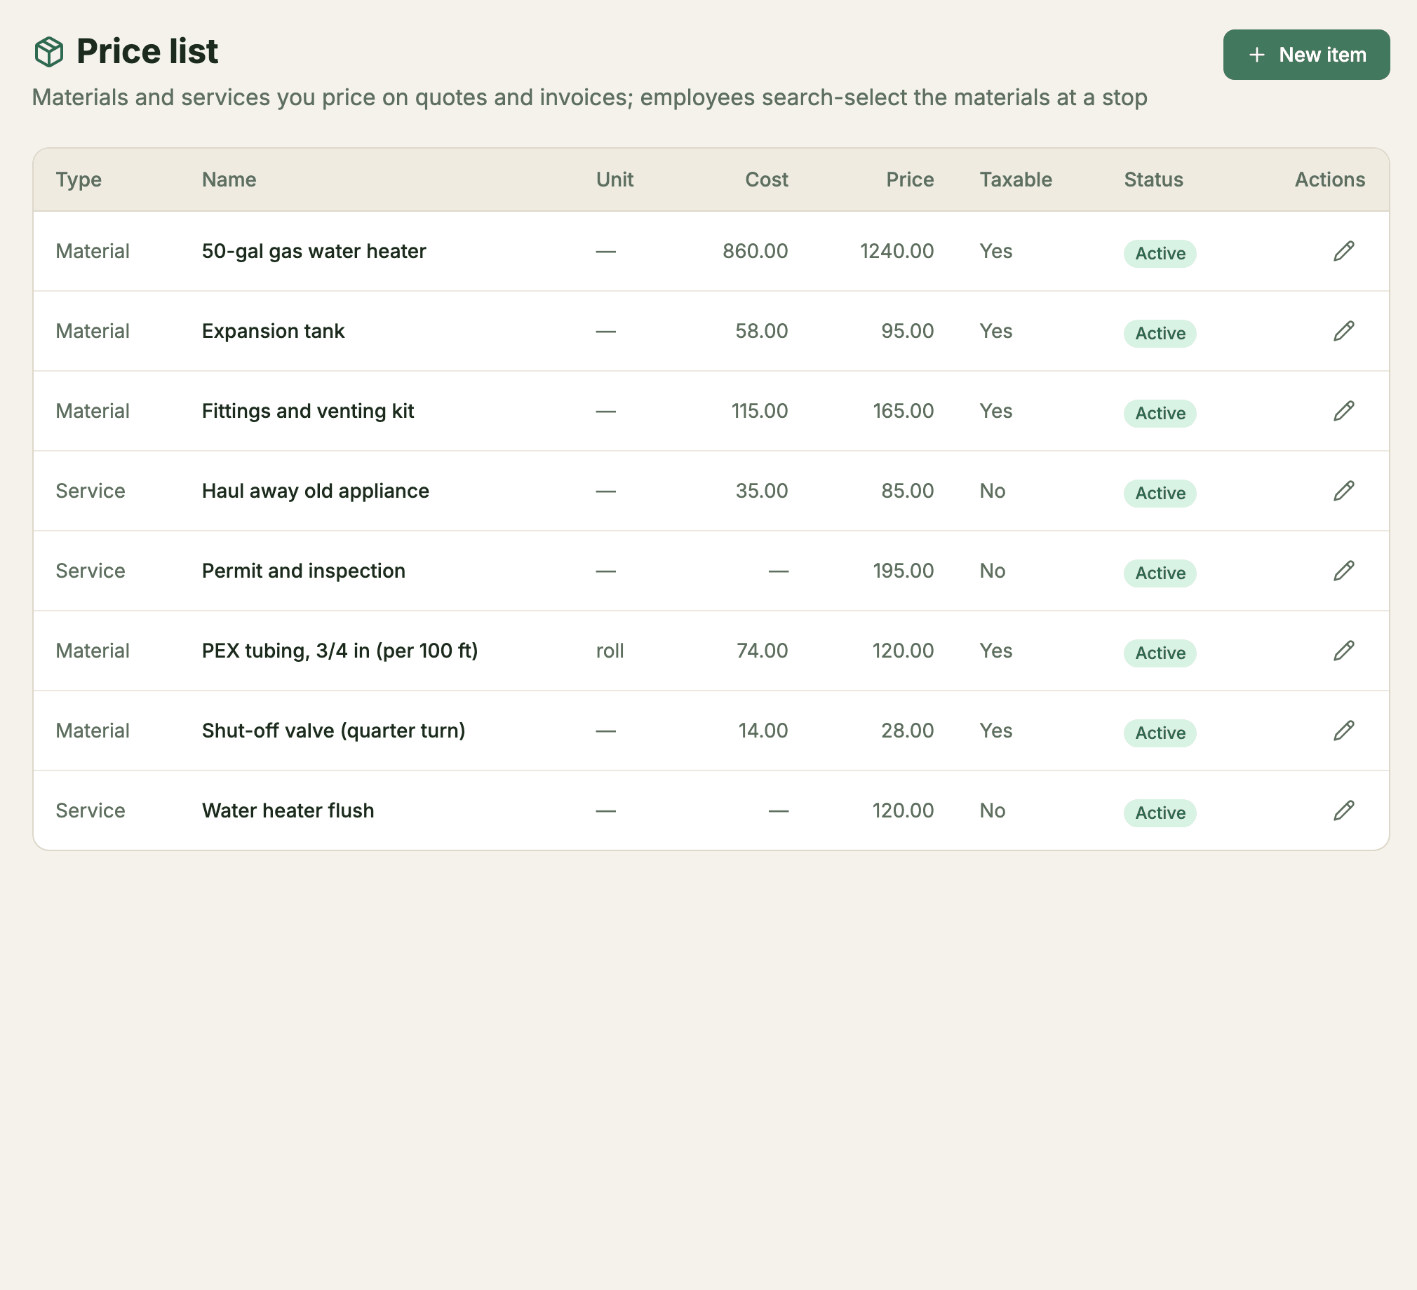
Task: Select the 50-gal gas water heater name
Action: [x=314, y=252]
